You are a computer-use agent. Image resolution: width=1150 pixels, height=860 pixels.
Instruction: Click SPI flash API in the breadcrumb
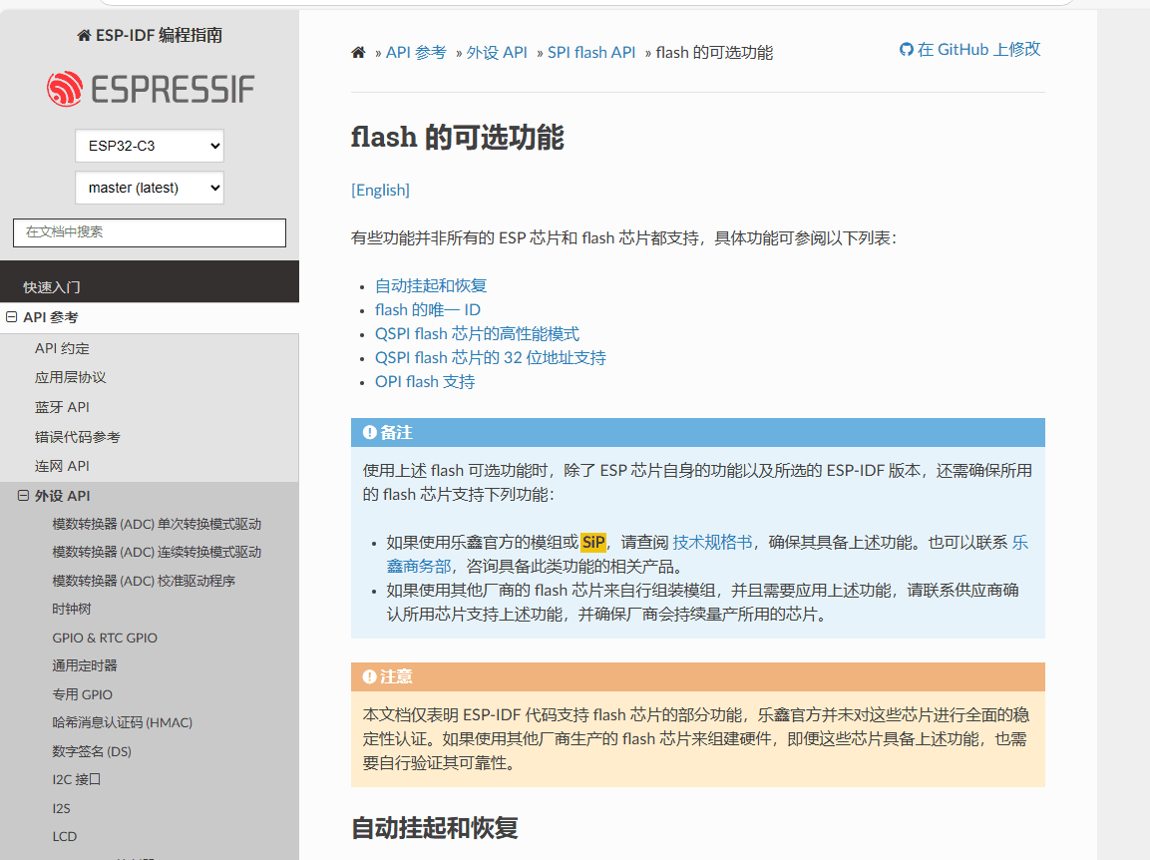[x=591, y=53]
